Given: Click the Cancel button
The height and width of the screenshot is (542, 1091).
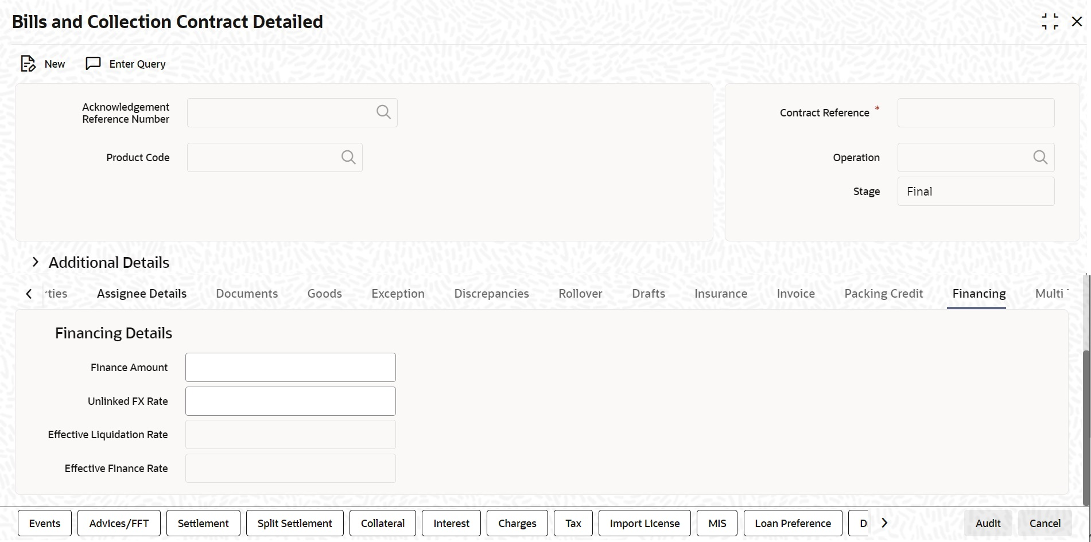Looking at the screenshot, I should coord(1045,523).
